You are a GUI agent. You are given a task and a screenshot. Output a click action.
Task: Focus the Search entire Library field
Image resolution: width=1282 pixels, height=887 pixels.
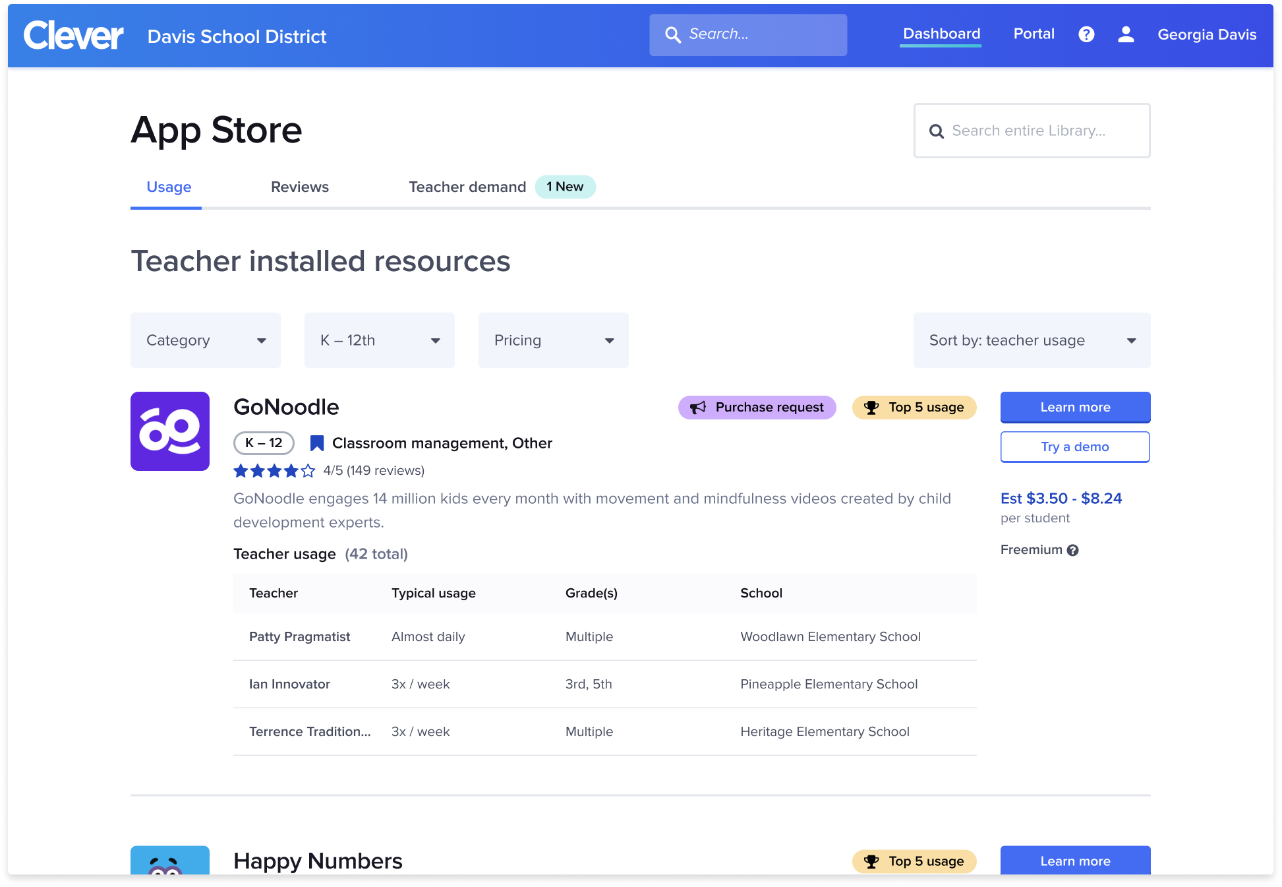(1032, 131)
